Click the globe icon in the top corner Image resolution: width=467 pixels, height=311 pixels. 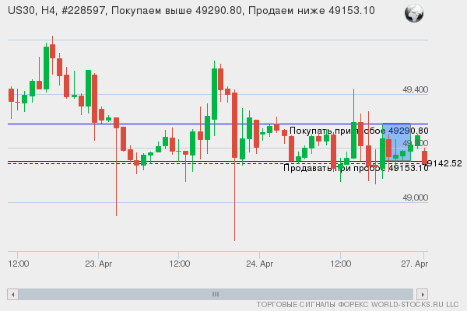click(414, 13)
